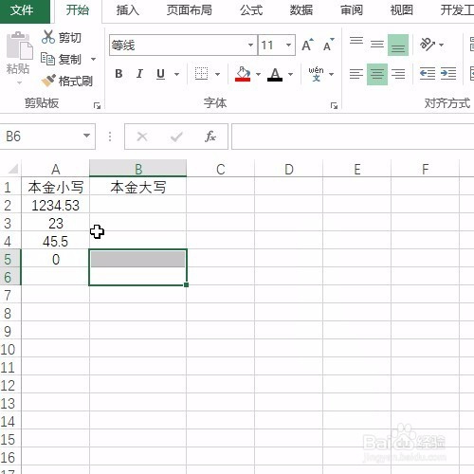Click the fill handle of selection
Viewport: 474px width, 474px height.
186,284
